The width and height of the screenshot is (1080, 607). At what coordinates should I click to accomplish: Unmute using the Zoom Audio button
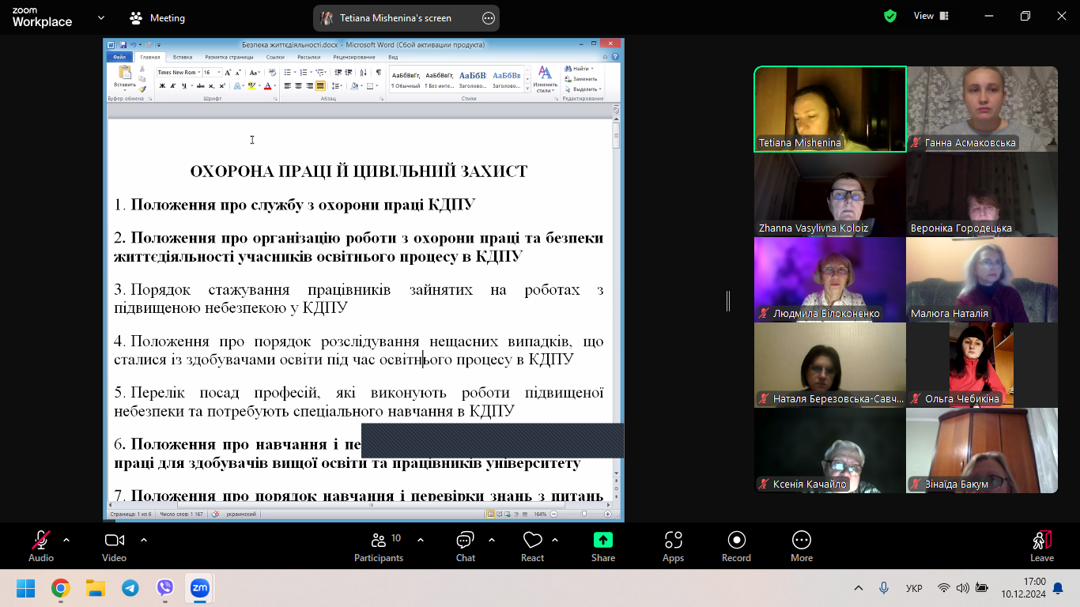pyautogui.click(x=41, y=547)
